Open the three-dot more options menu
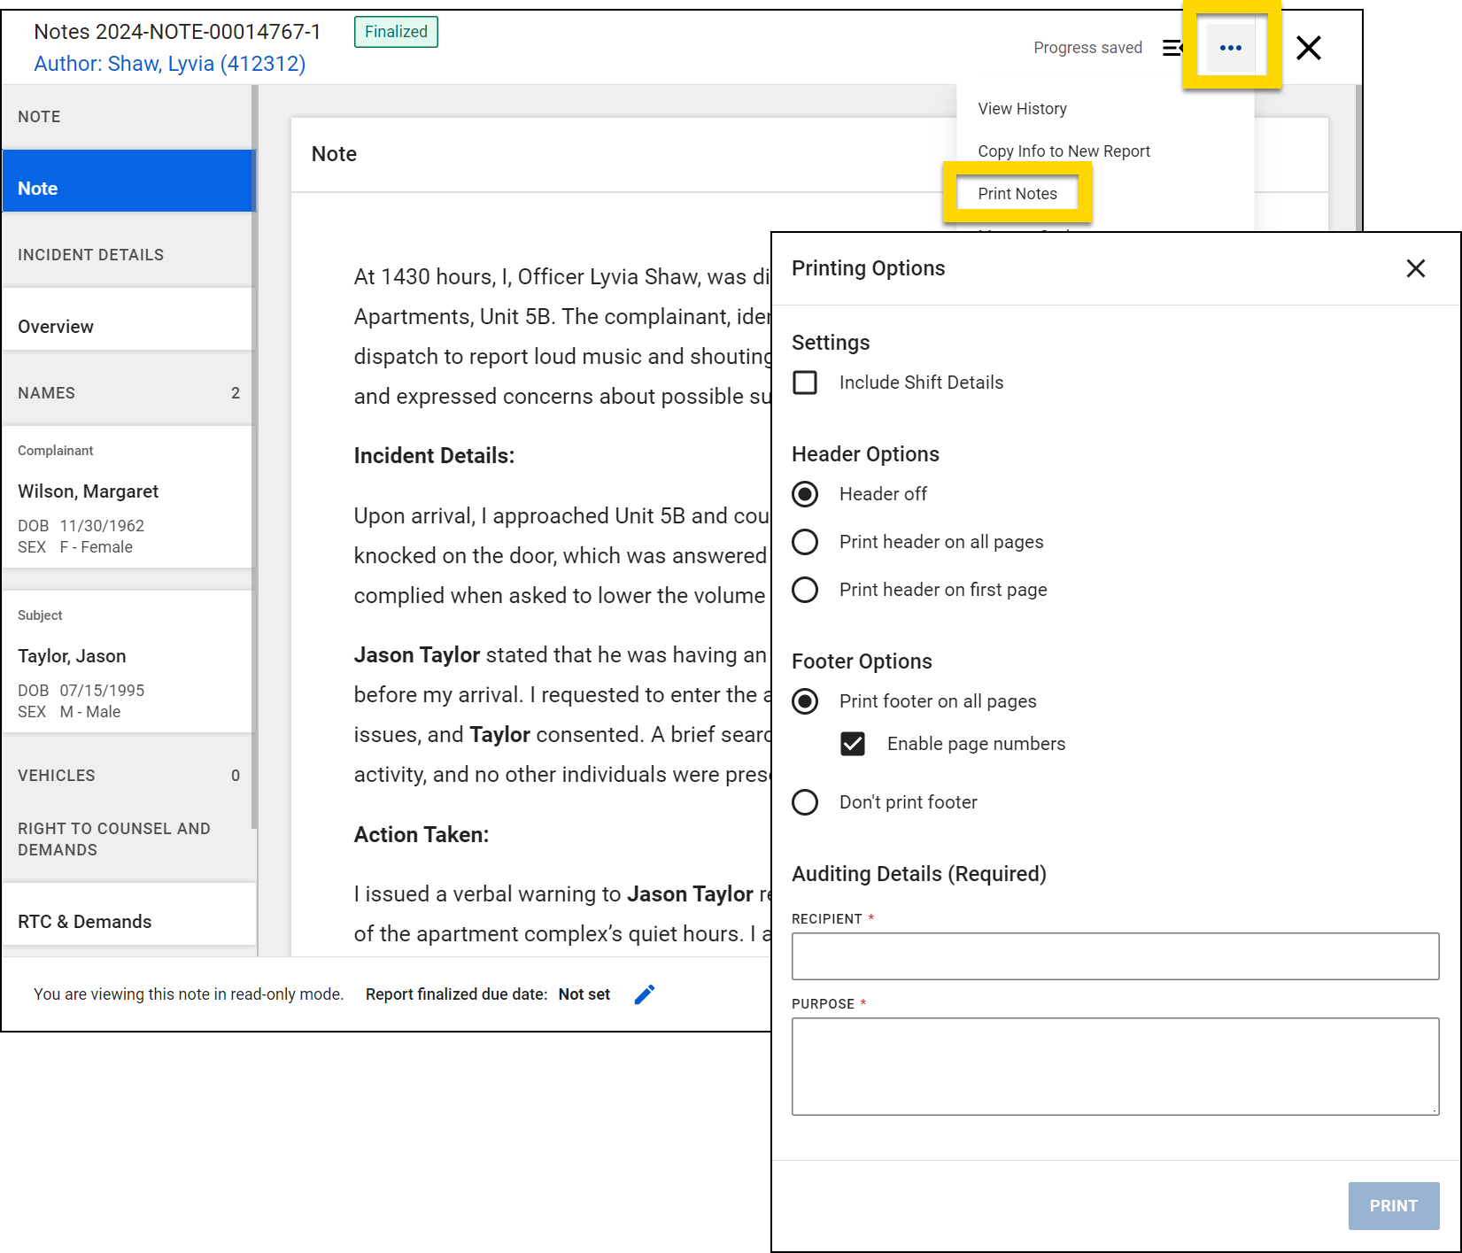 [1230, 48]
